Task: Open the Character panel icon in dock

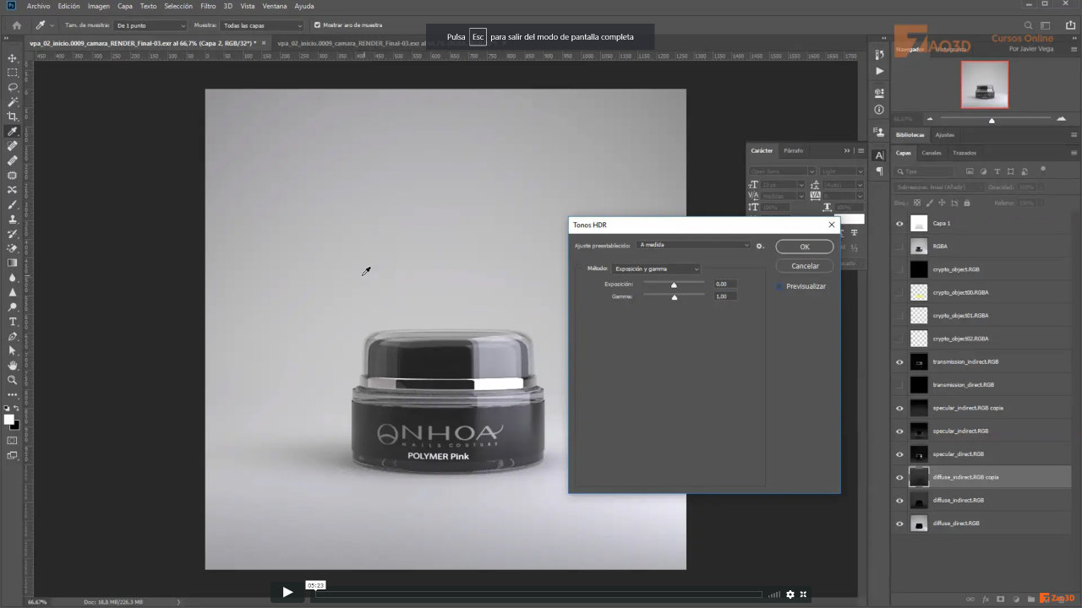Action: coord(879,155)
